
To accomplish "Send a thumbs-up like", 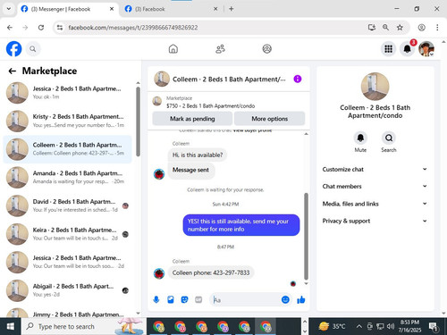I will pyautogui.click(x=301, y=299).
